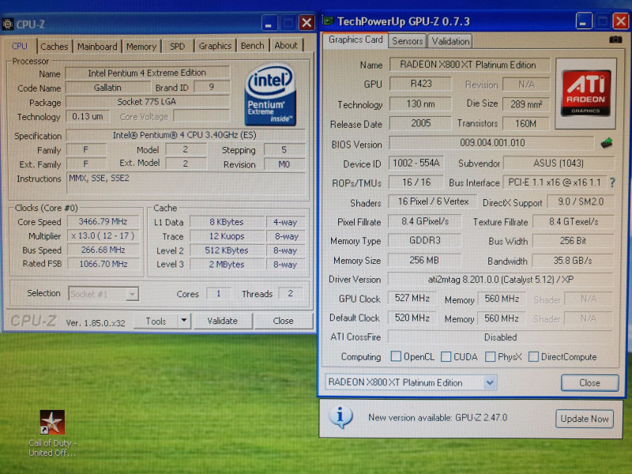Click the Level 3 cache value 2 MBytes
This screenshot has width=632, height=474.
point(226,265)
